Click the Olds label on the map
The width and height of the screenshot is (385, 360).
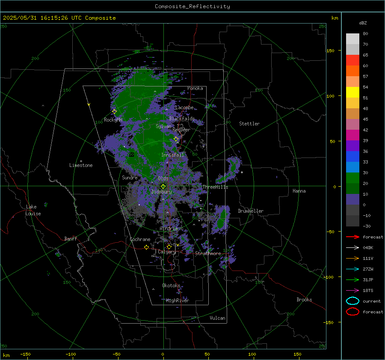(x=163, y=179)
